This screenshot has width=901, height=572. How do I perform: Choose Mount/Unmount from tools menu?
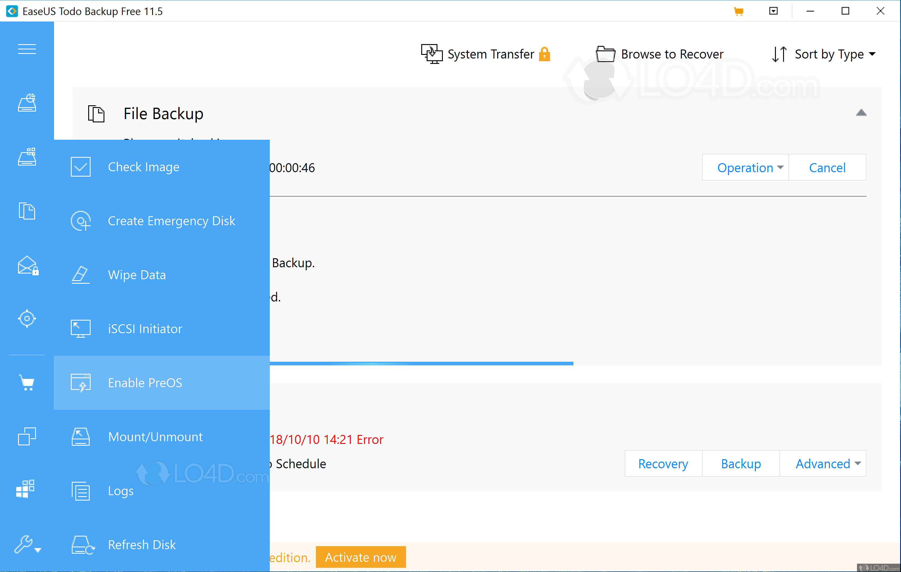tap(162, 437)
